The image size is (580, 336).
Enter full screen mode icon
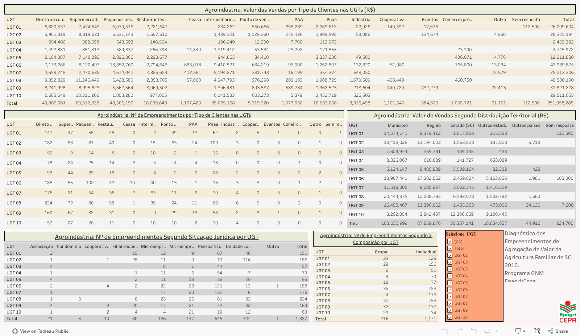tap(537, 331)
